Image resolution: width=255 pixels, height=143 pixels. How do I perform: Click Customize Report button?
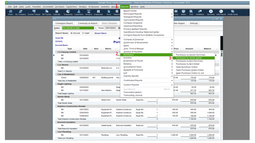pyautogui.click(x=64, y=23)
